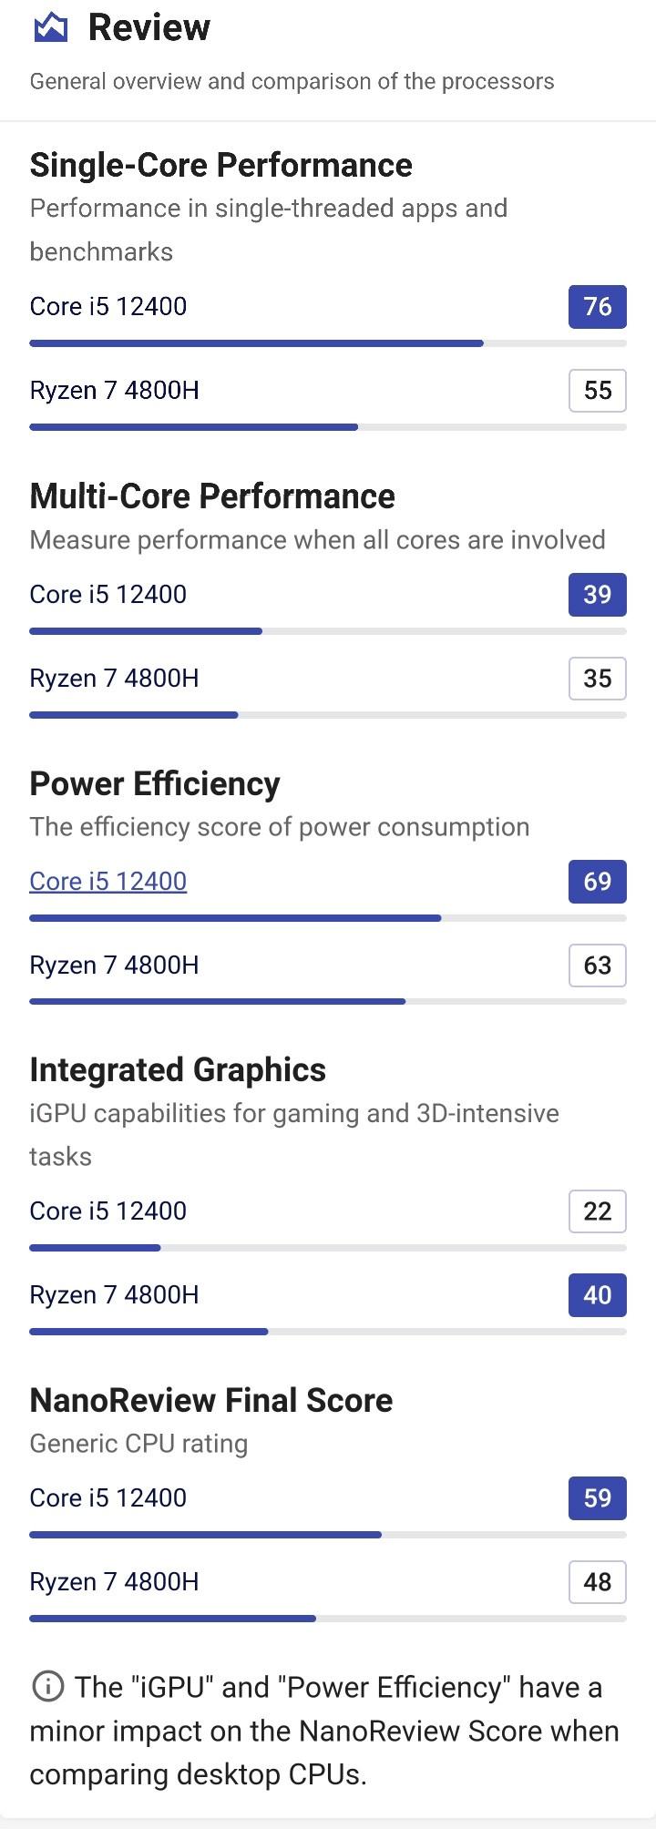Click Ryzen 7 4800H final score 48
The height and width of the screenshot is (1829, 656).
point(597,1582)
